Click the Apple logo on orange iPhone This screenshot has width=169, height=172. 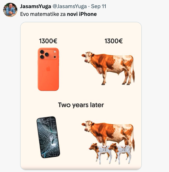pos(48,69)
